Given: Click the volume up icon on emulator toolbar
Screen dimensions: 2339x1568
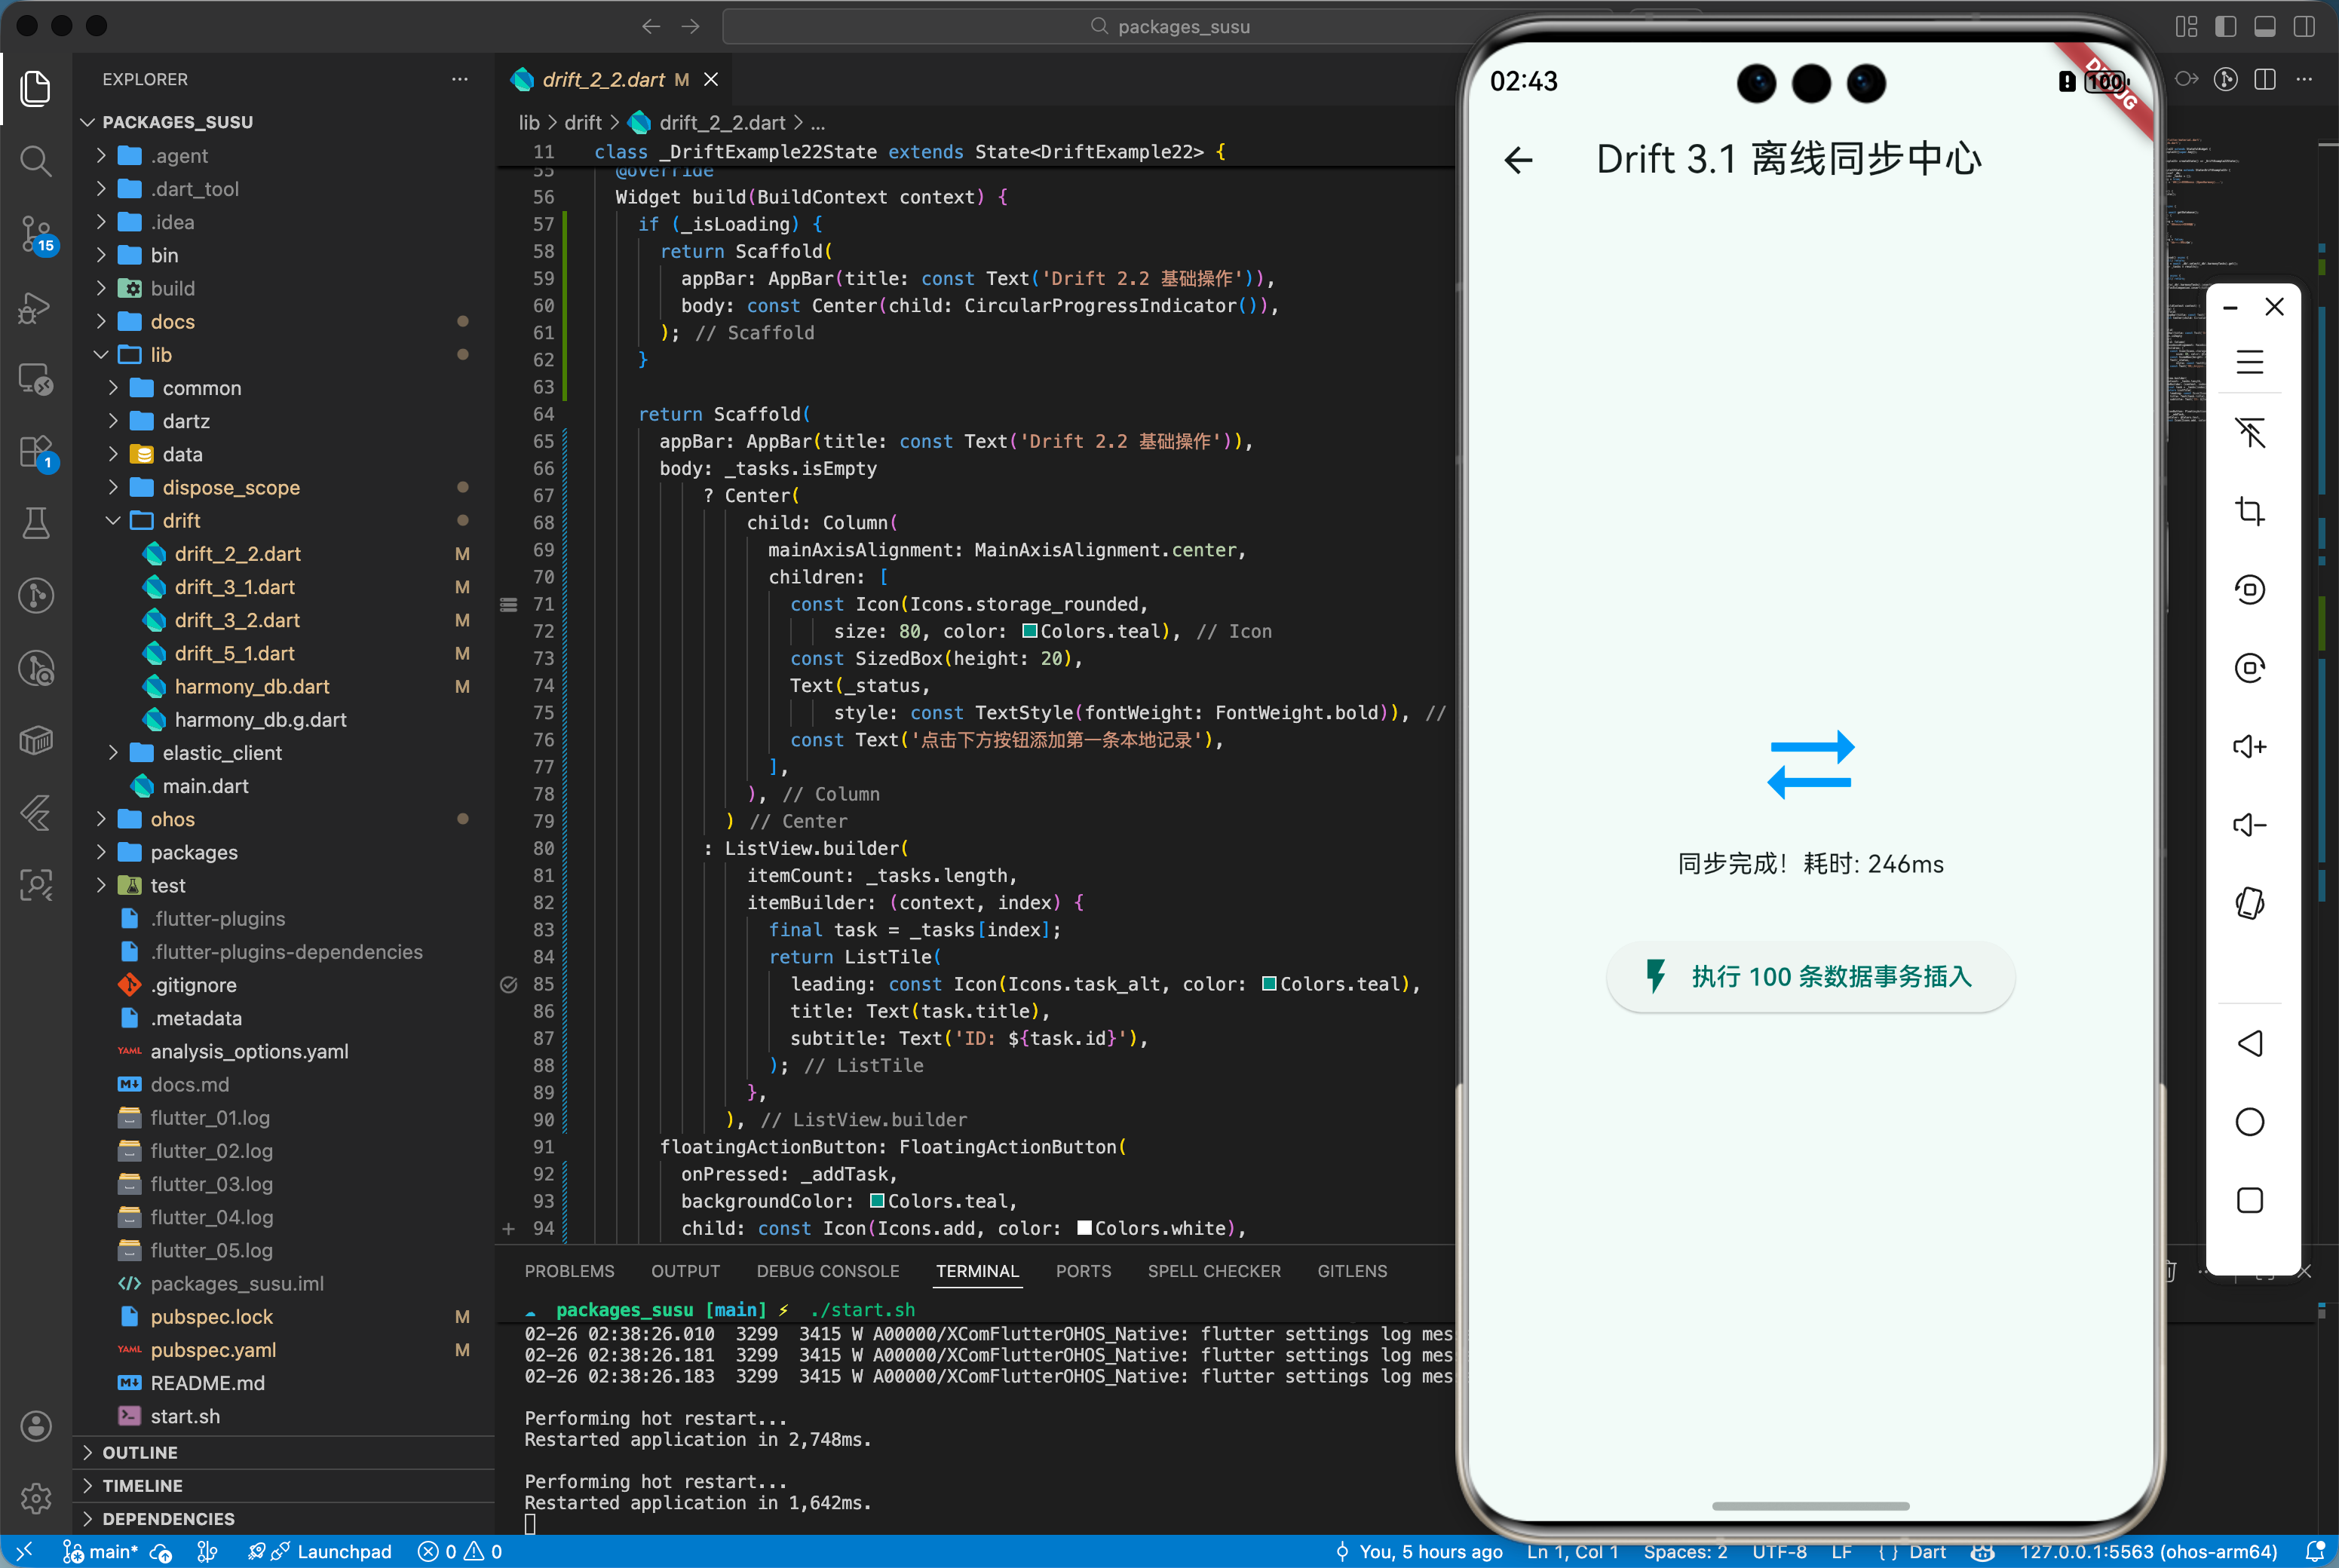Looking at the screenshot, I should click(x=2249, y=746).
